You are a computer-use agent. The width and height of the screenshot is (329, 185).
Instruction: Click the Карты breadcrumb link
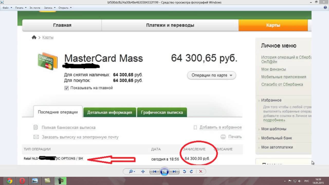coord(48,38)
